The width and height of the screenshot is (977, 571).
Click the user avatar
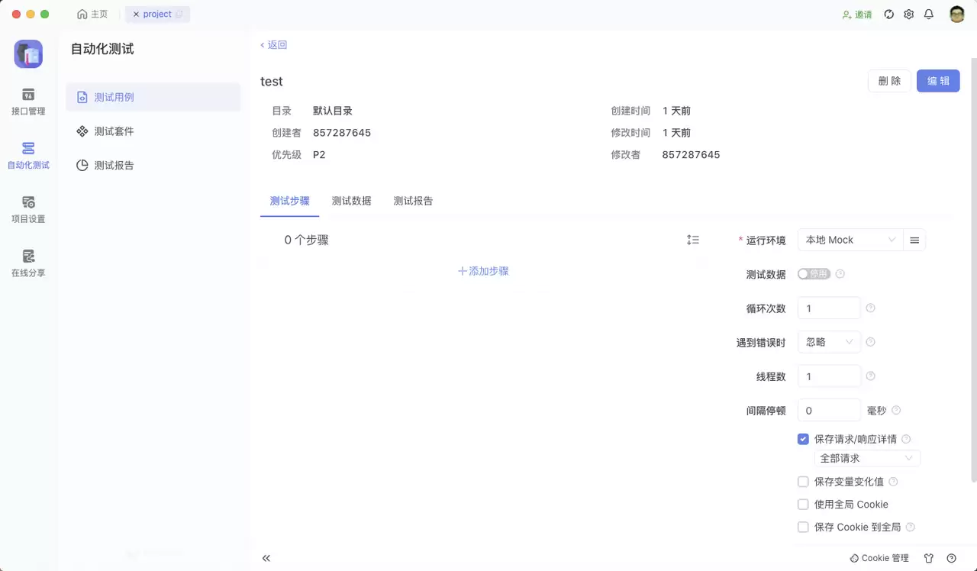957,15
